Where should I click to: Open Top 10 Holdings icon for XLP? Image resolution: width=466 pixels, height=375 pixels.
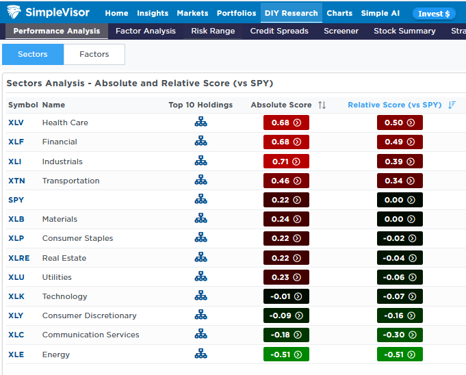(201, 237)
